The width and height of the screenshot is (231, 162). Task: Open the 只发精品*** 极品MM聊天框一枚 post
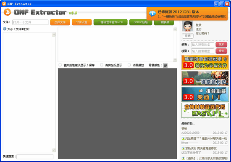(206, 138)
